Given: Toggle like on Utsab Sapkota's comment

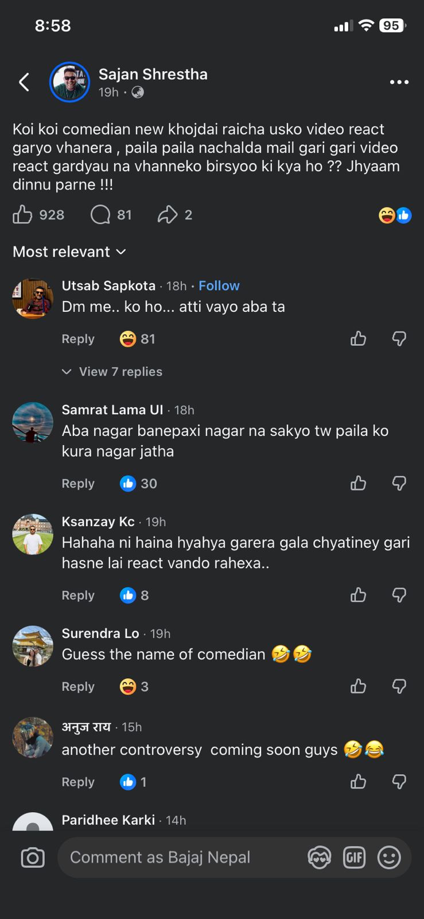Looking at the screenshot, I should pyautogui.click(x=359, y=339).
